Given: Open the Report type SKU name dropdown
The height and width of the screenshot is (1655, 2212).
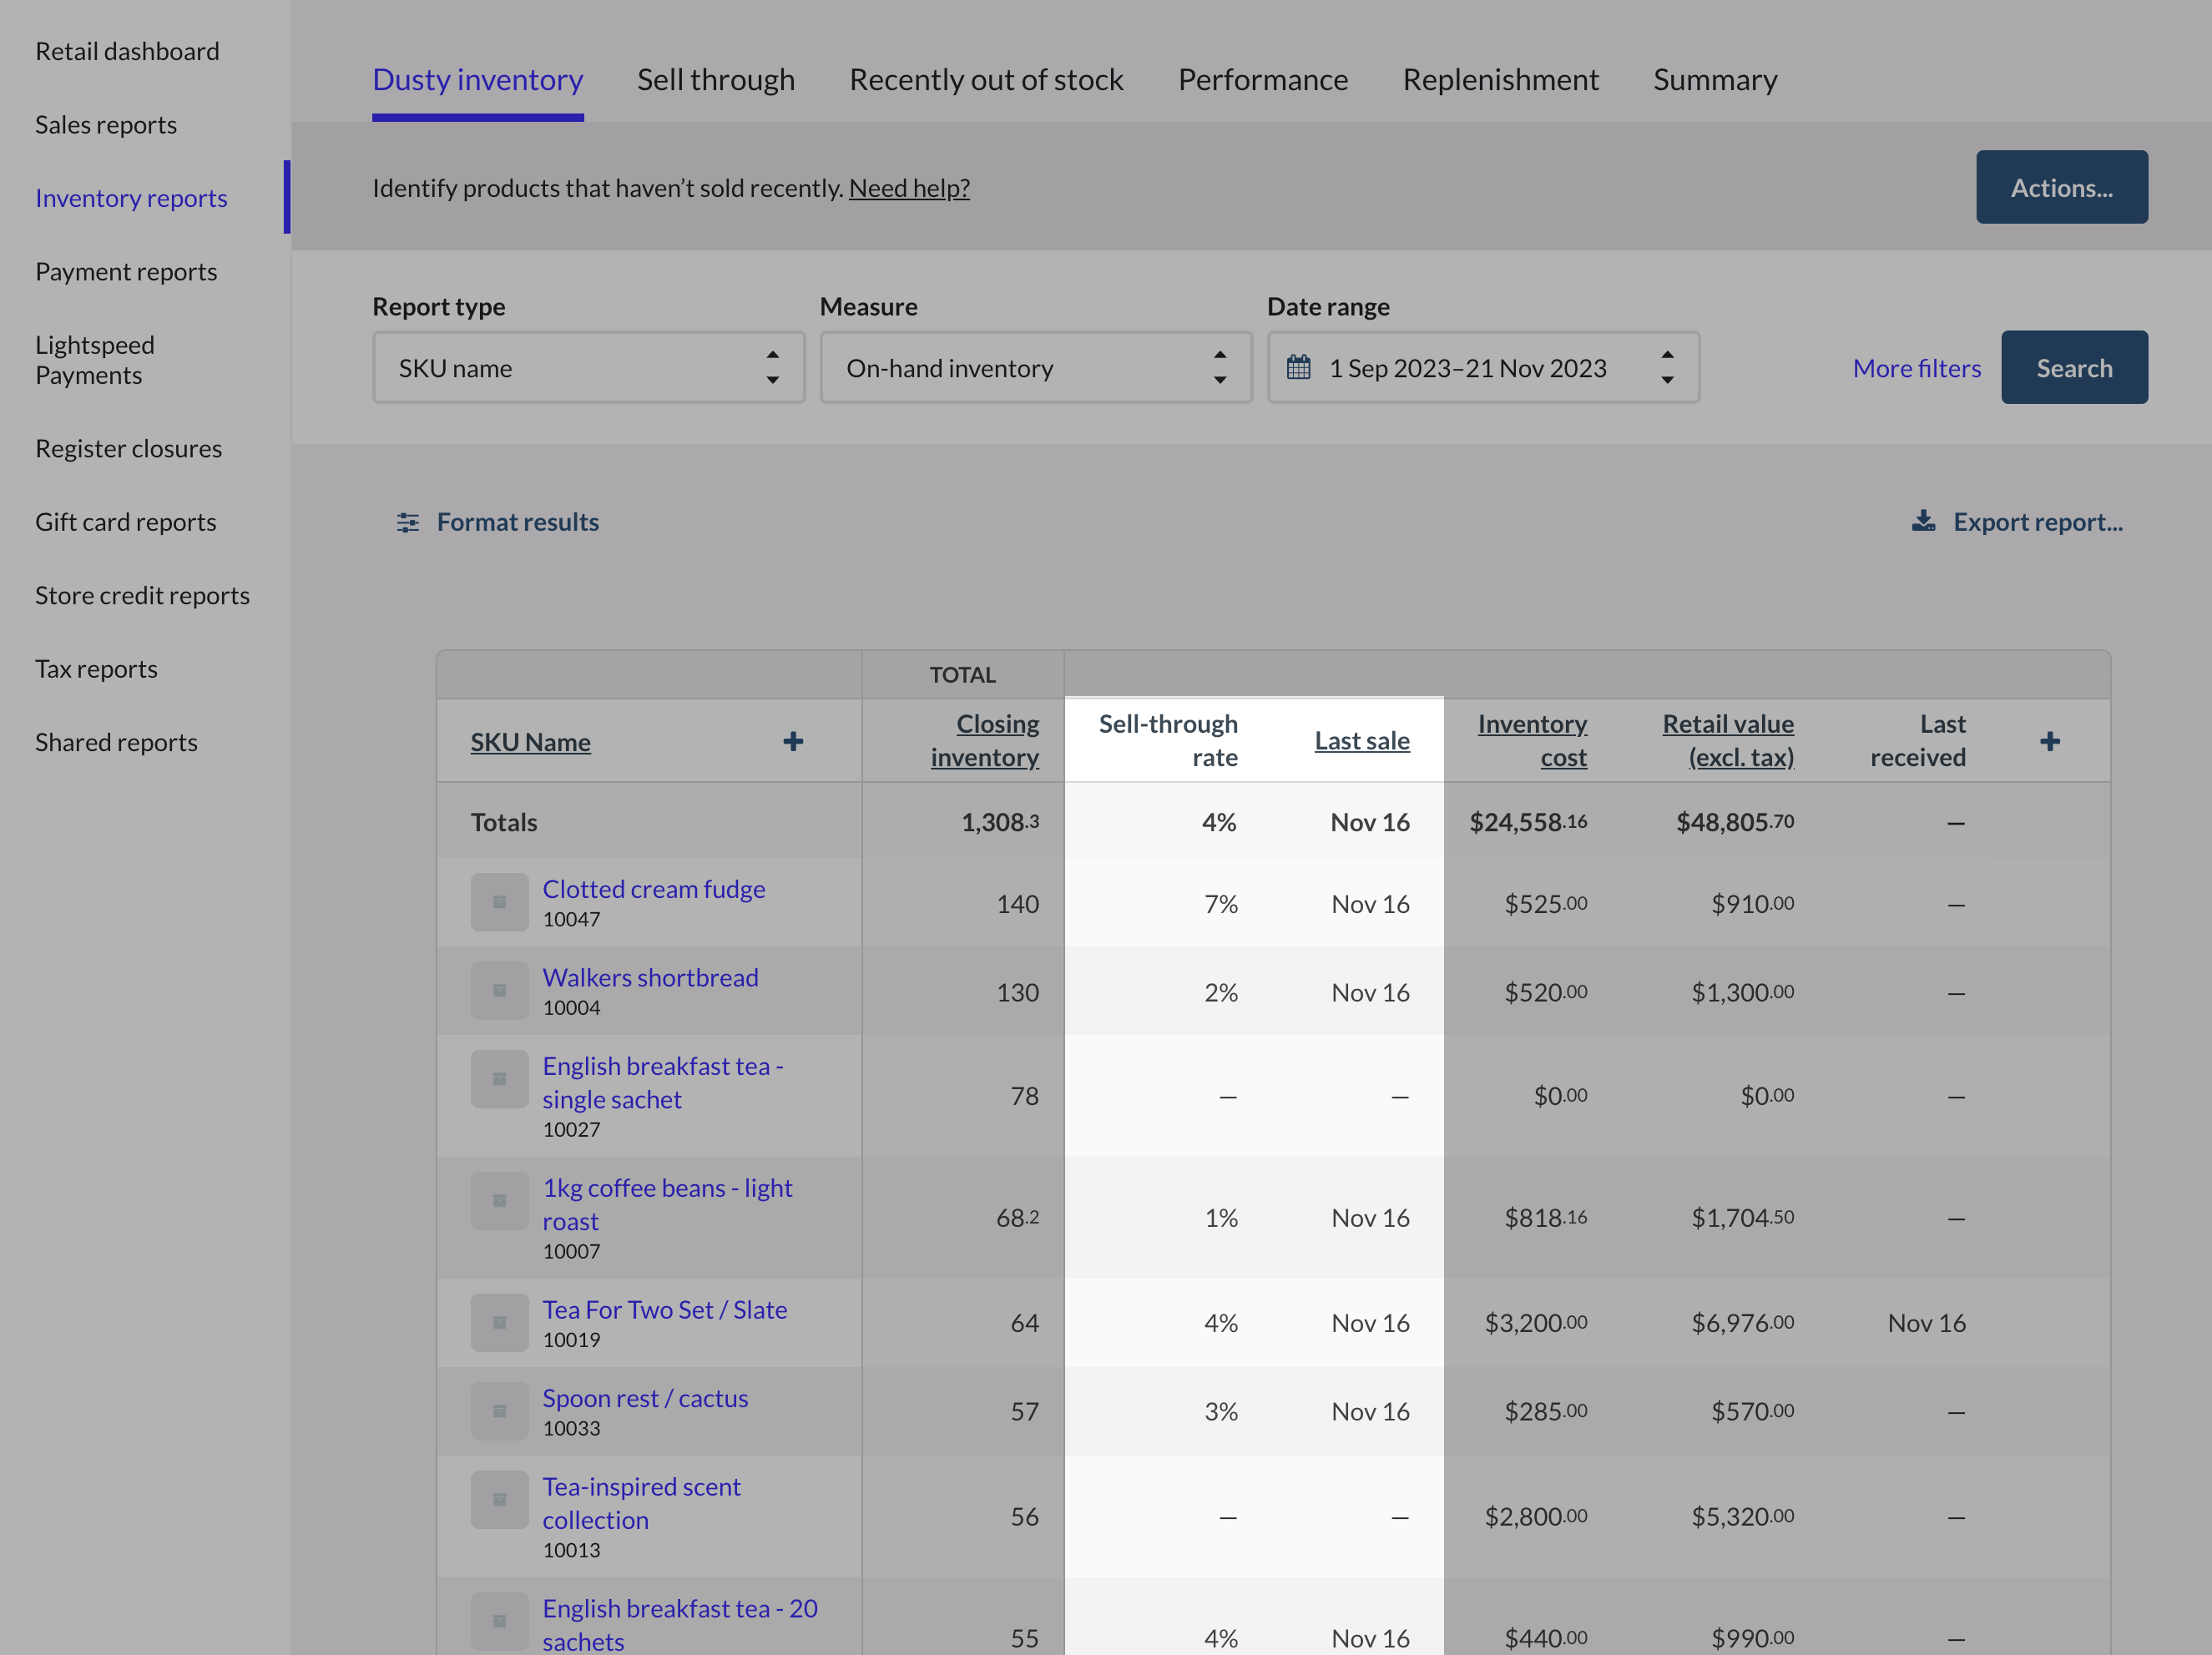Looking at the screenshot, I should point(588,368).
